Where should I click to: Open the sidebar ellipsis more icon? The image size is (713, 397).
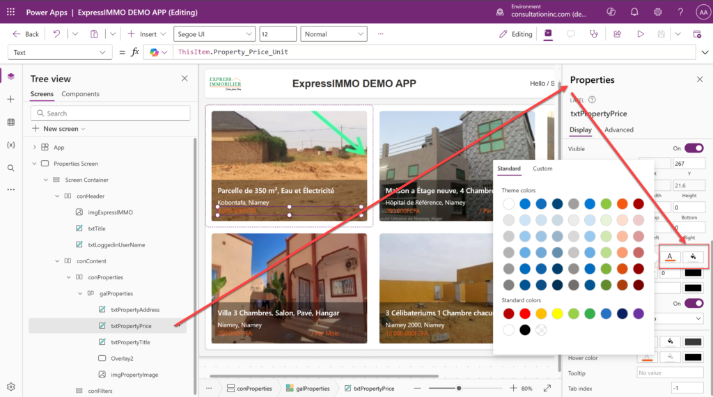pos(11,189)
